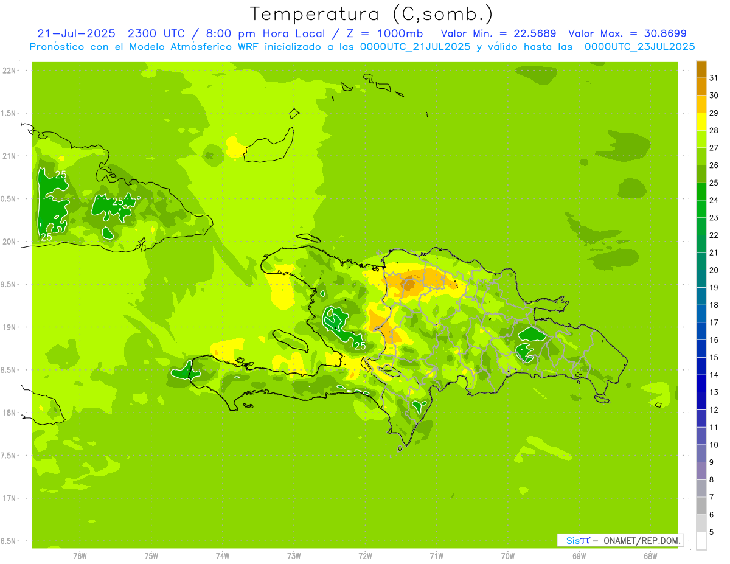Click the blue swatch between 16 and 17
The height and width of the screenshot is (564, 730).
click(701, 331)
